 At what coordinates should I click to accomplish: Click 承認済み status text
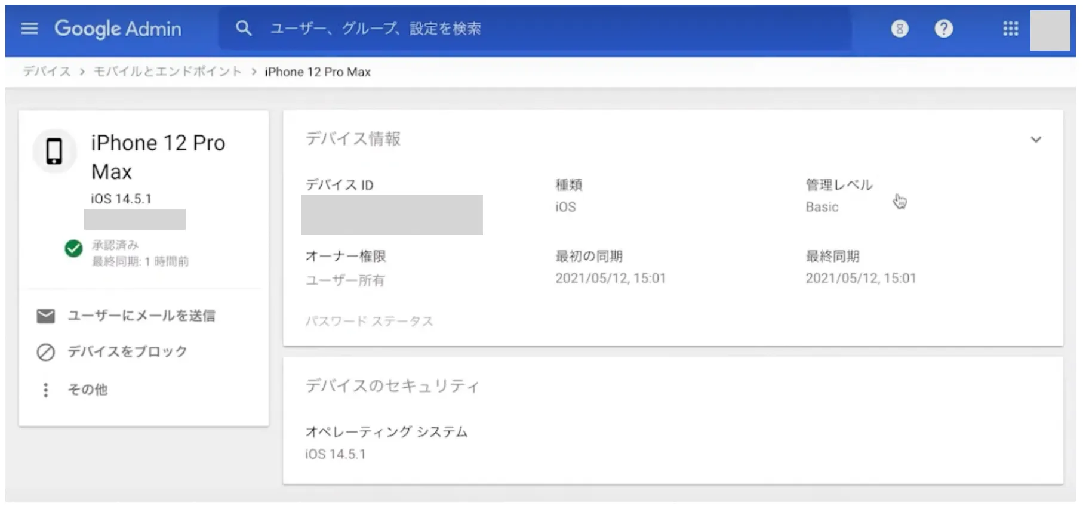coord(115,245)
